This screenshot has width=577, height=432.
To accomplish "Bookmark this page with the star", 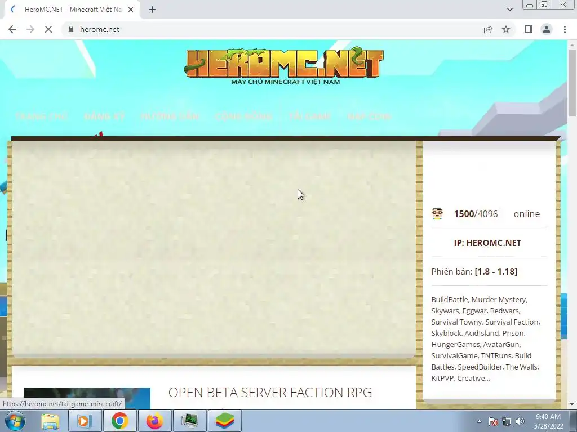I will [506, 29].
